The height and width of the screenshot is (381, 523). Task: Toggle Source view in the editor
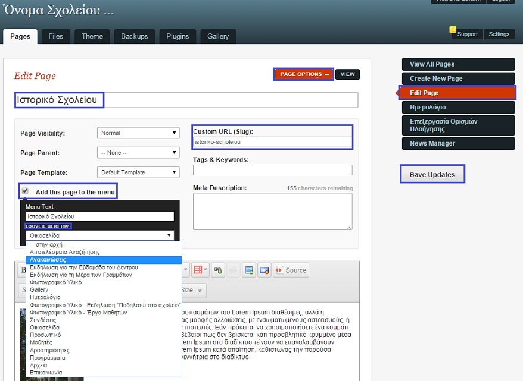click(x=291, y=270)
